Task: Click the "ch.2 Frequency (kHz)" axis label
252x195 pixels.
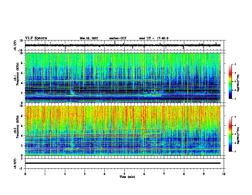Action: click(x=16, y=127)
